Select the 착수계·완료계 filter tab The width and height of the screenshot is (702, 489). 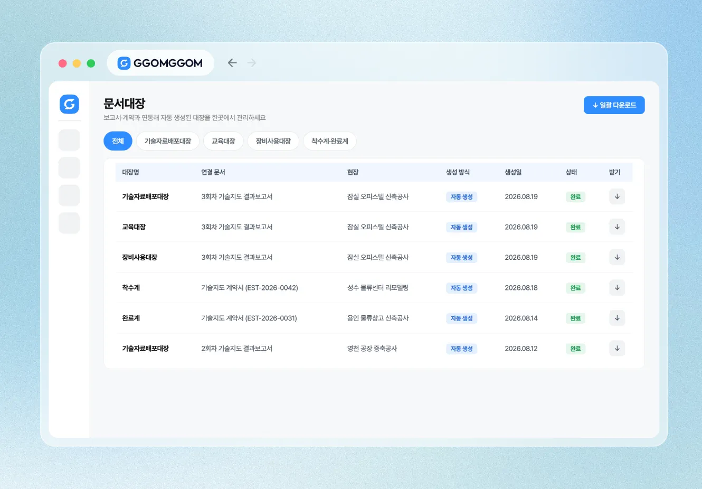point(330,141)
